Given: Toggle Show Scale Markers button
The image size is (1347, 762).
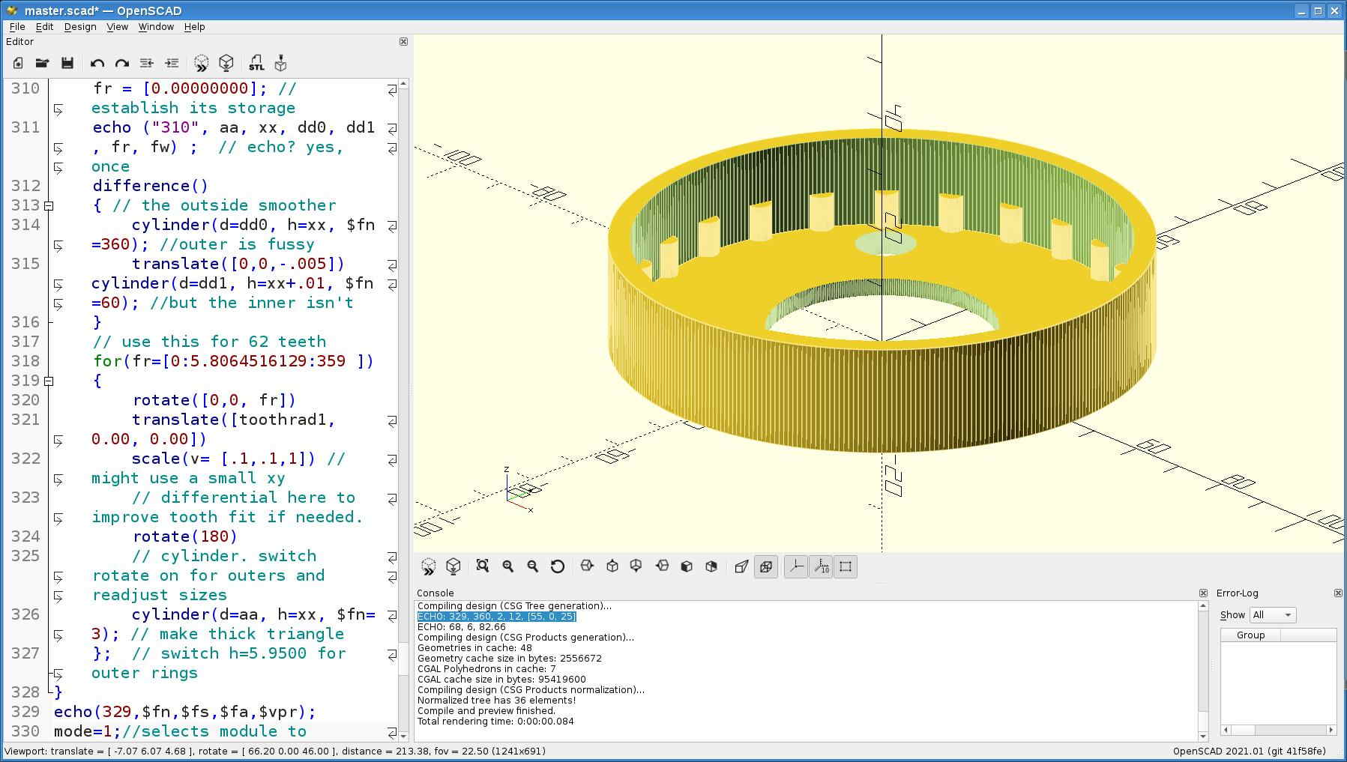Looking at the screenshot, I should pyautogui.click(x=821, y=566).
